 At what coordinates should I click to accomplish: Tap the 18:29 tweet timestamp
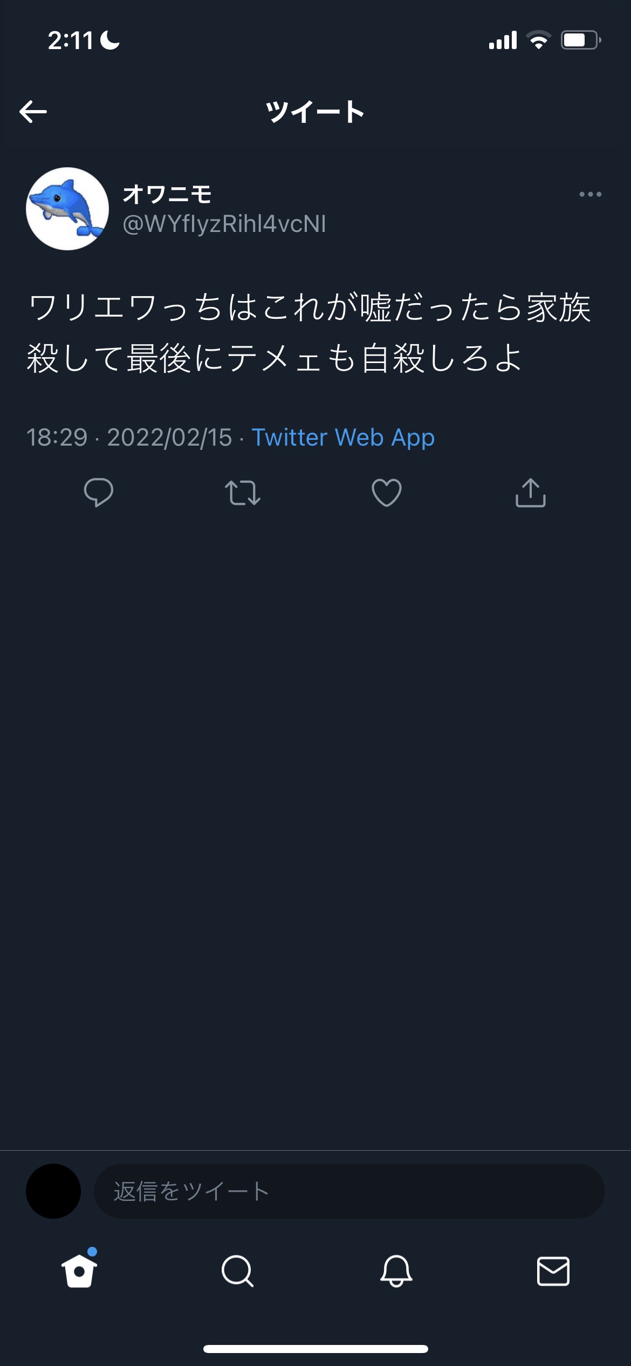[57, 438]
